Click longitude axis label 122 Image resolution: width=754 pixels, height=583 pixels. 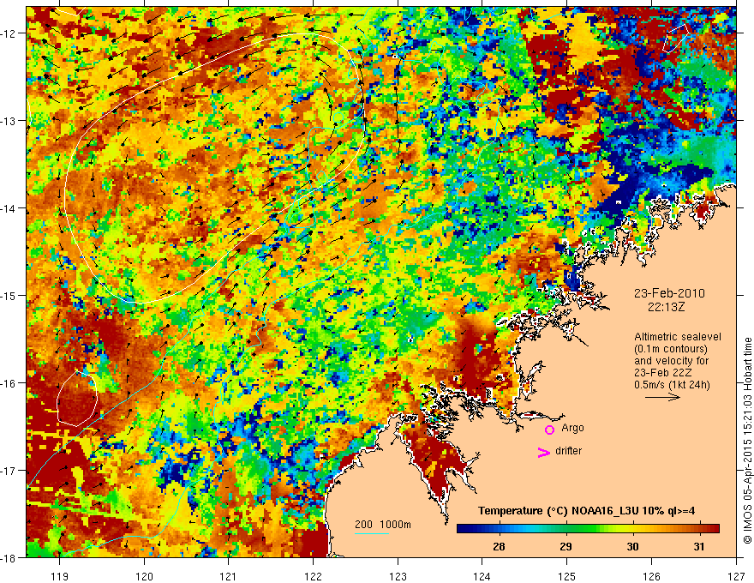[313, 576]
